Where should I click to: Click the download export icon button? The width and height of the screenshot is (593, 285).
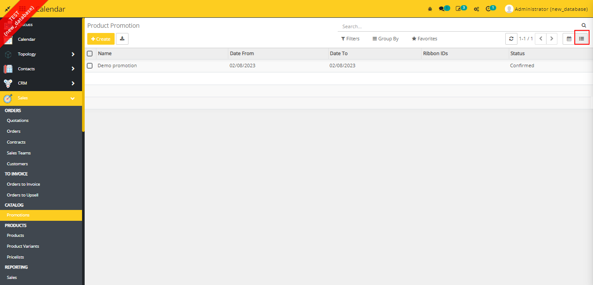pyautogui.click(x=122, y=39)
